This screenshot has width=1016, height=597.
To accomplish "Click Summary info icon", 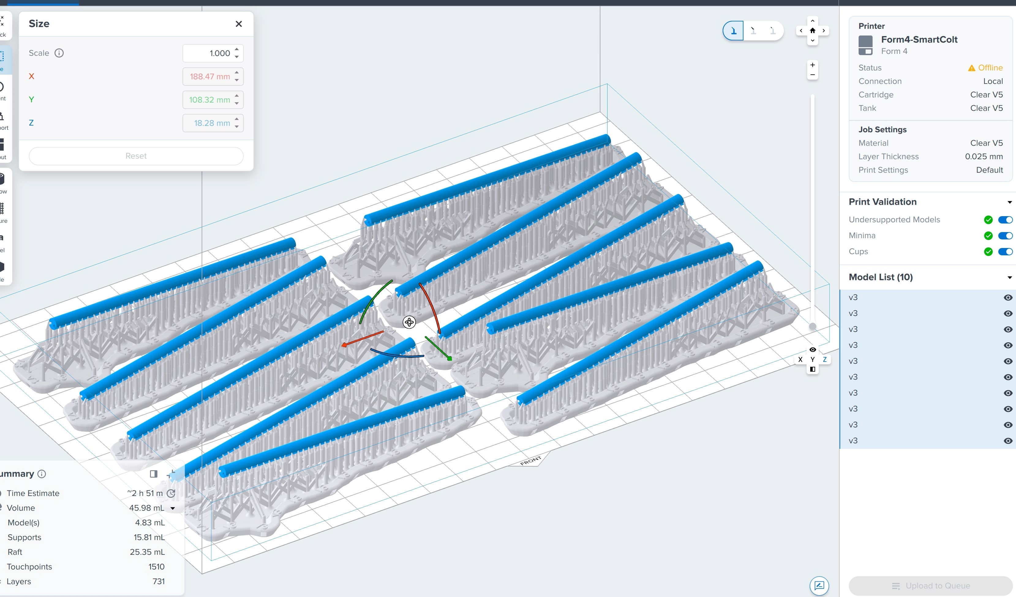I will 42,474.
